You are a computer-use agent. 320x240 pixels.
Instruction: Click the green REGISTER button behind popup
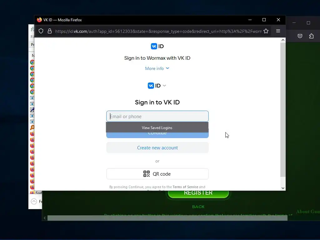pyautogui.click(x=198, y=194)
